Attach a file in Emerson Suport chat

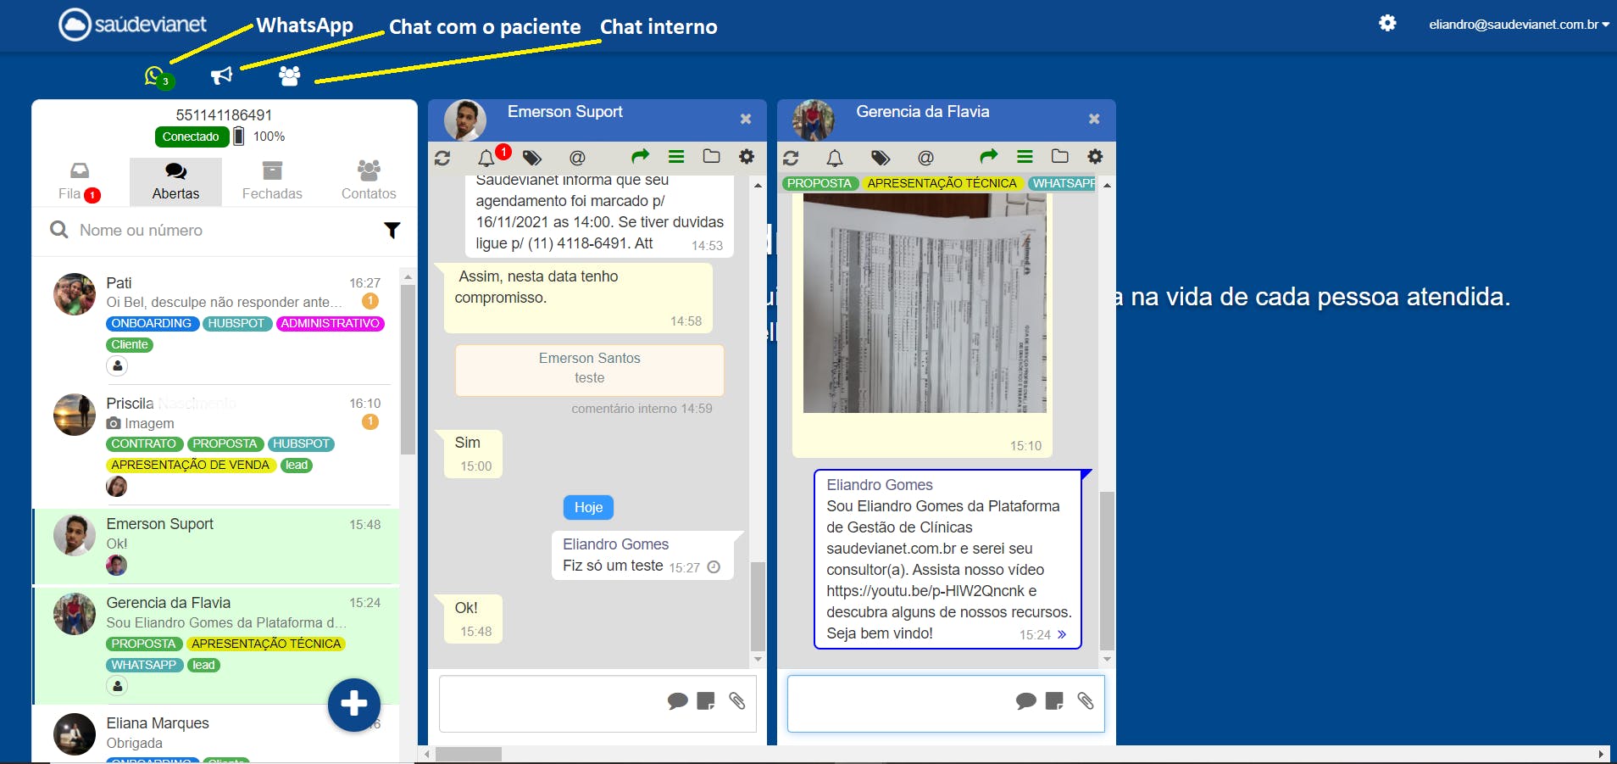tap(737, 701)
